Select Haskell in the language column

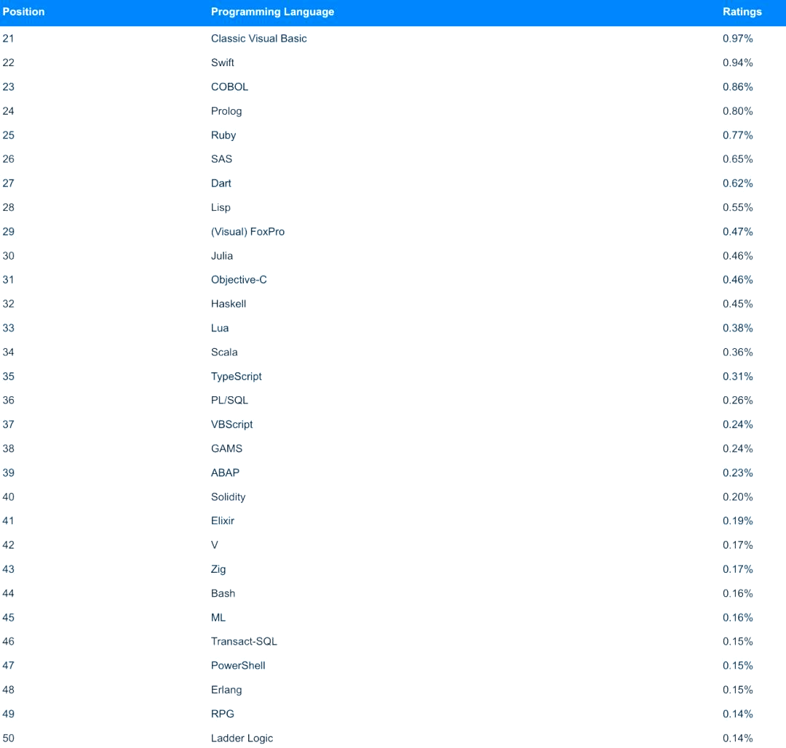point(229,304)
